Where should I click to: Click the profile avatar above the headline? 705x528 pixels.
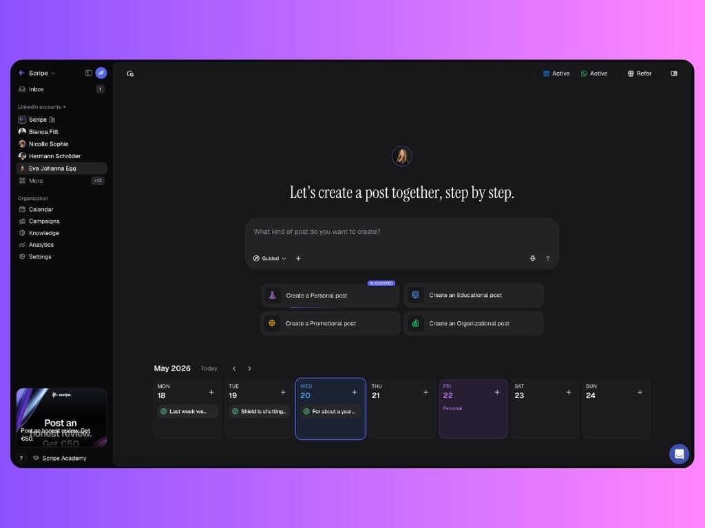402,156
